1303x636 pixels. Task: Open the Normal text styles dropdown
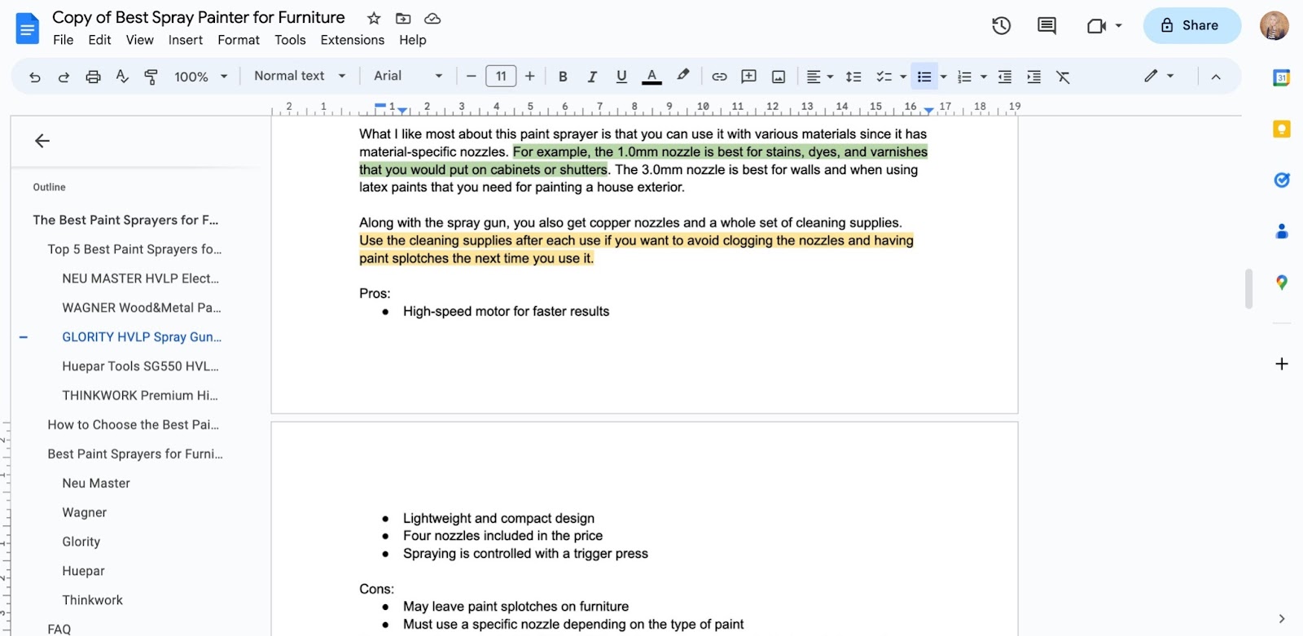pyautogui.click(x=300, y=76)
